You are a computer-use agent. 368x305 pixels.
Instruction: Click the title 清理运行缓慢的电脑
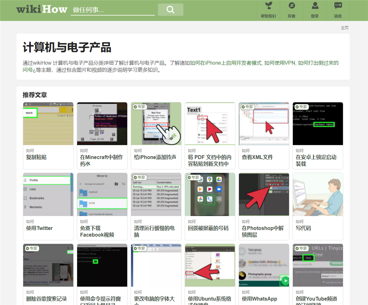tap(154, 232)
